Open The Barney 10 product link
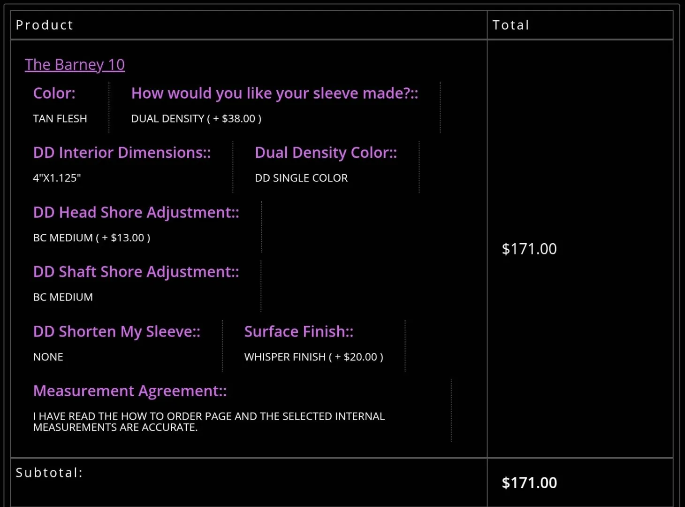 pyautogui.click(x=75, y=65)
